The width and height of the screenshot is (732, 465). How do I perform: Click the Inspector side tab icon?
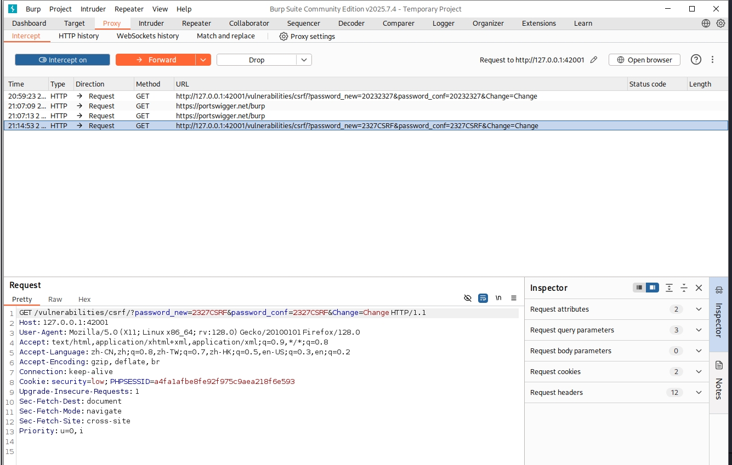pyautogui.click(x=719, y=290)
